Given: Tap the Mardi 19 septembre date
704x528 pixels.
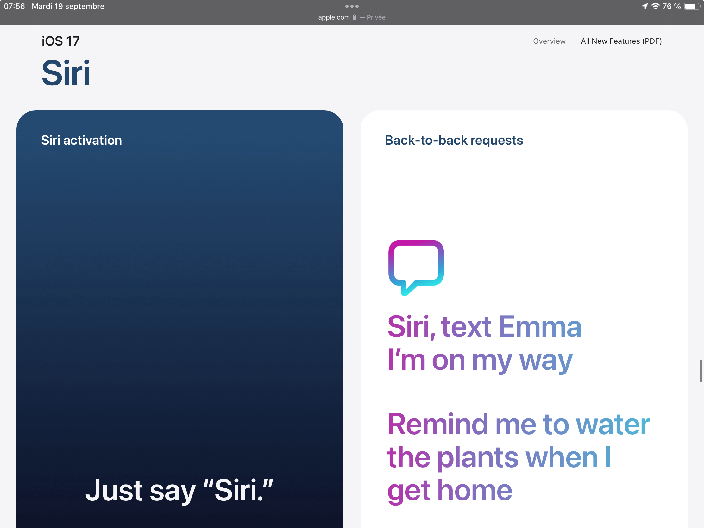Looking at the screenshot, I should [x=68, y=6].
